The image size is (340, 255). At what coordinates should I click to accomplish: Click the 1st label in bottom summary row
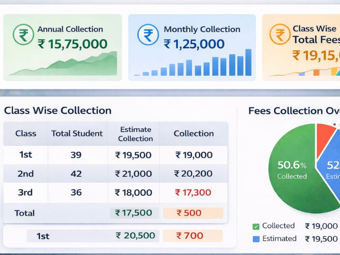(x=43, y=236)
